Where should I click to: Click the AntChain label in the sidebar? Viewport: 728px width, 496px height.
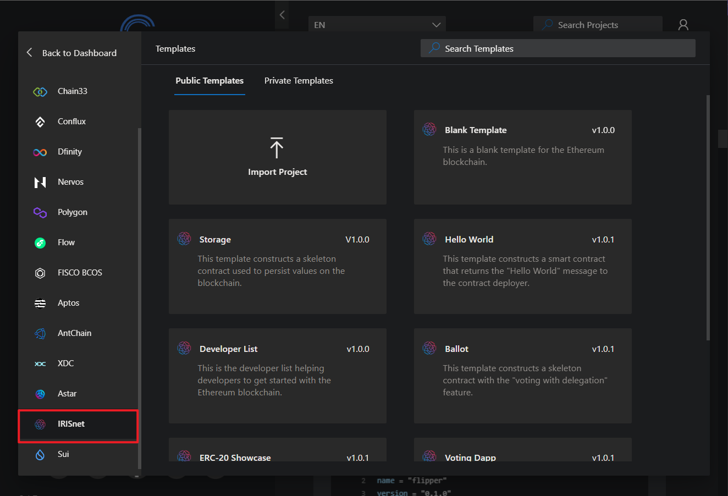pyautogui.click(x=75, y=333)
